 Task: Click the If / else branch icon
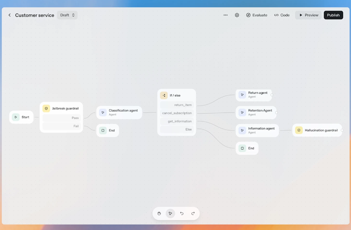click(164, 95)
